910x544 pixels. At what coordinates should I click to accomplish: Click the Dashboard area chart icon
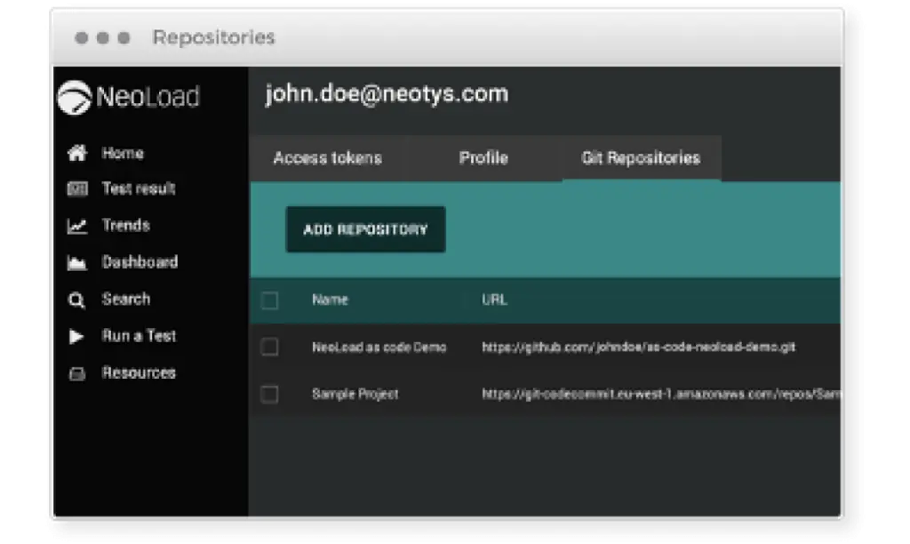[x=77, y=263]
